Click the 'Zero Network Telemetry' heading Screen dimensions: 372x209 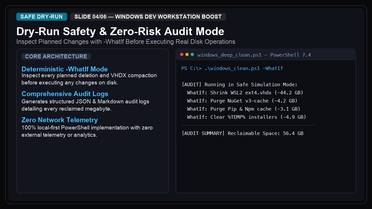coord(60,120)
